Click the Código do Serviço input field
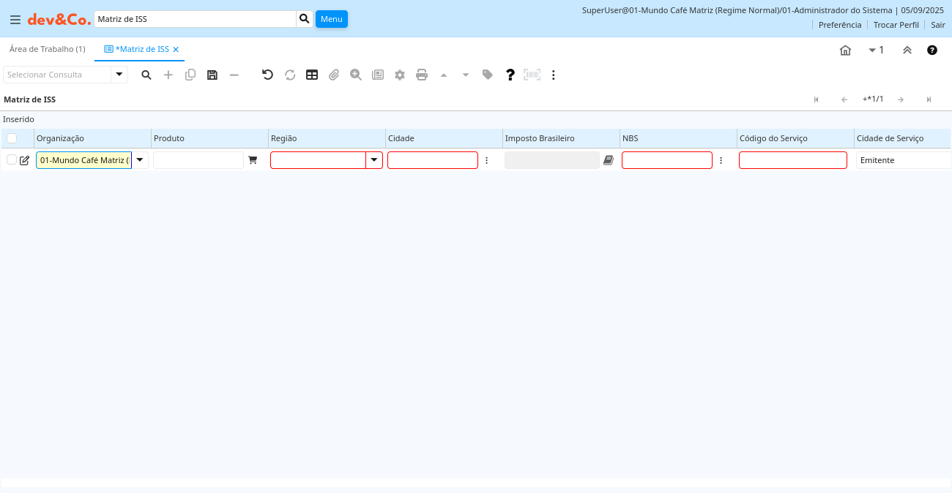Image resolution: width=952 pixels, height=493 pixels. coord(792,160)
